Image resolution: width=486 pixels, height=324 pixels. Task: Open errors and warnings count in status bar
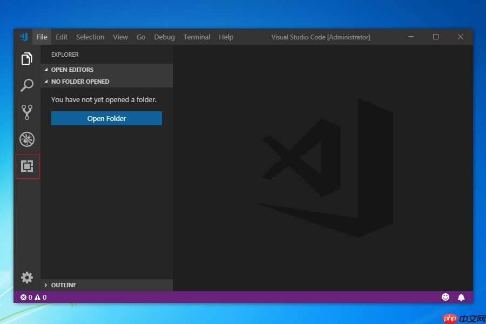(x=33, y=298)
